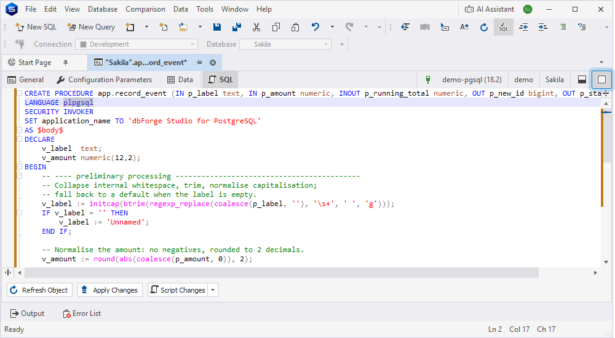Click the Comment Selection icon
Image resolution: width=615 pixels, height=338 pixels.
563,27
